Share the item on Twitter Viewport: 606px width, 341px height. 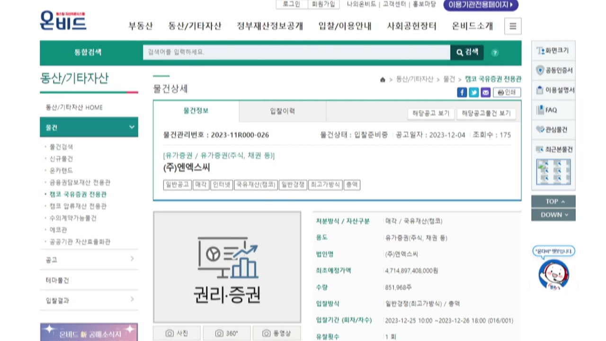pyautogui.click(x=473, y=92)
